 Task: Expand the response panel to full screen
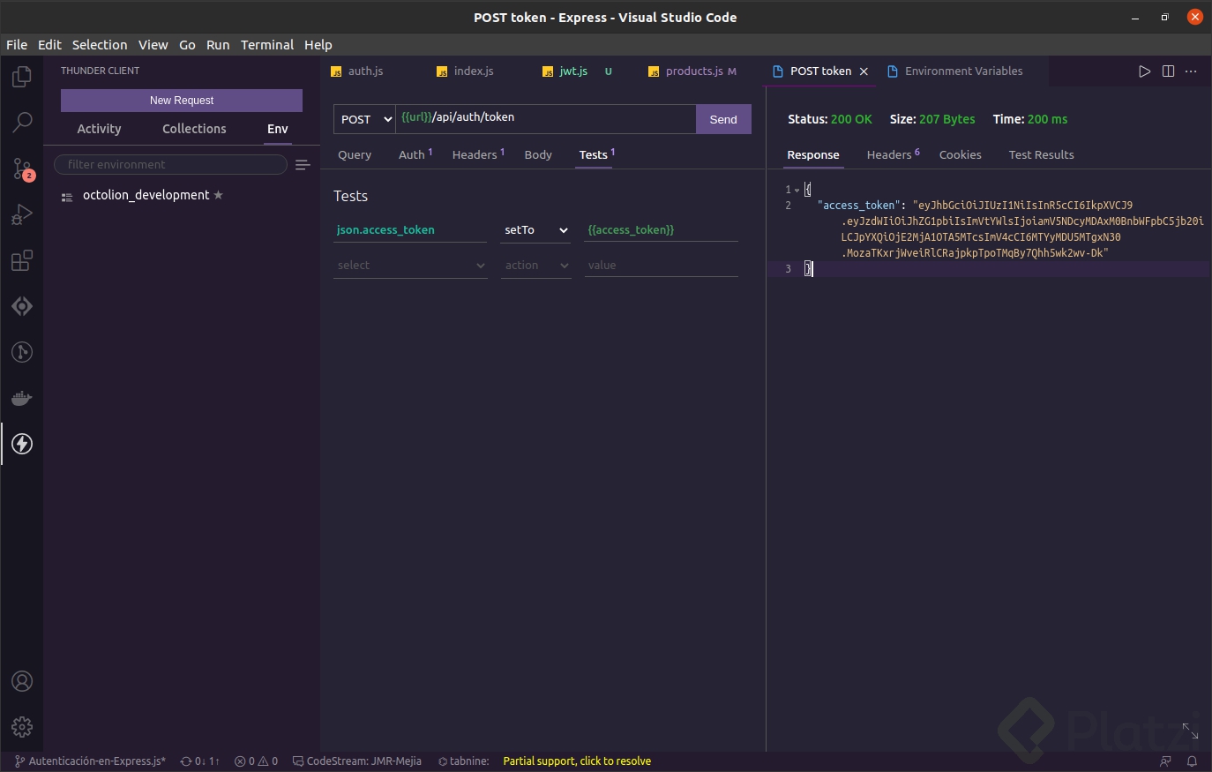point(1190,731)
